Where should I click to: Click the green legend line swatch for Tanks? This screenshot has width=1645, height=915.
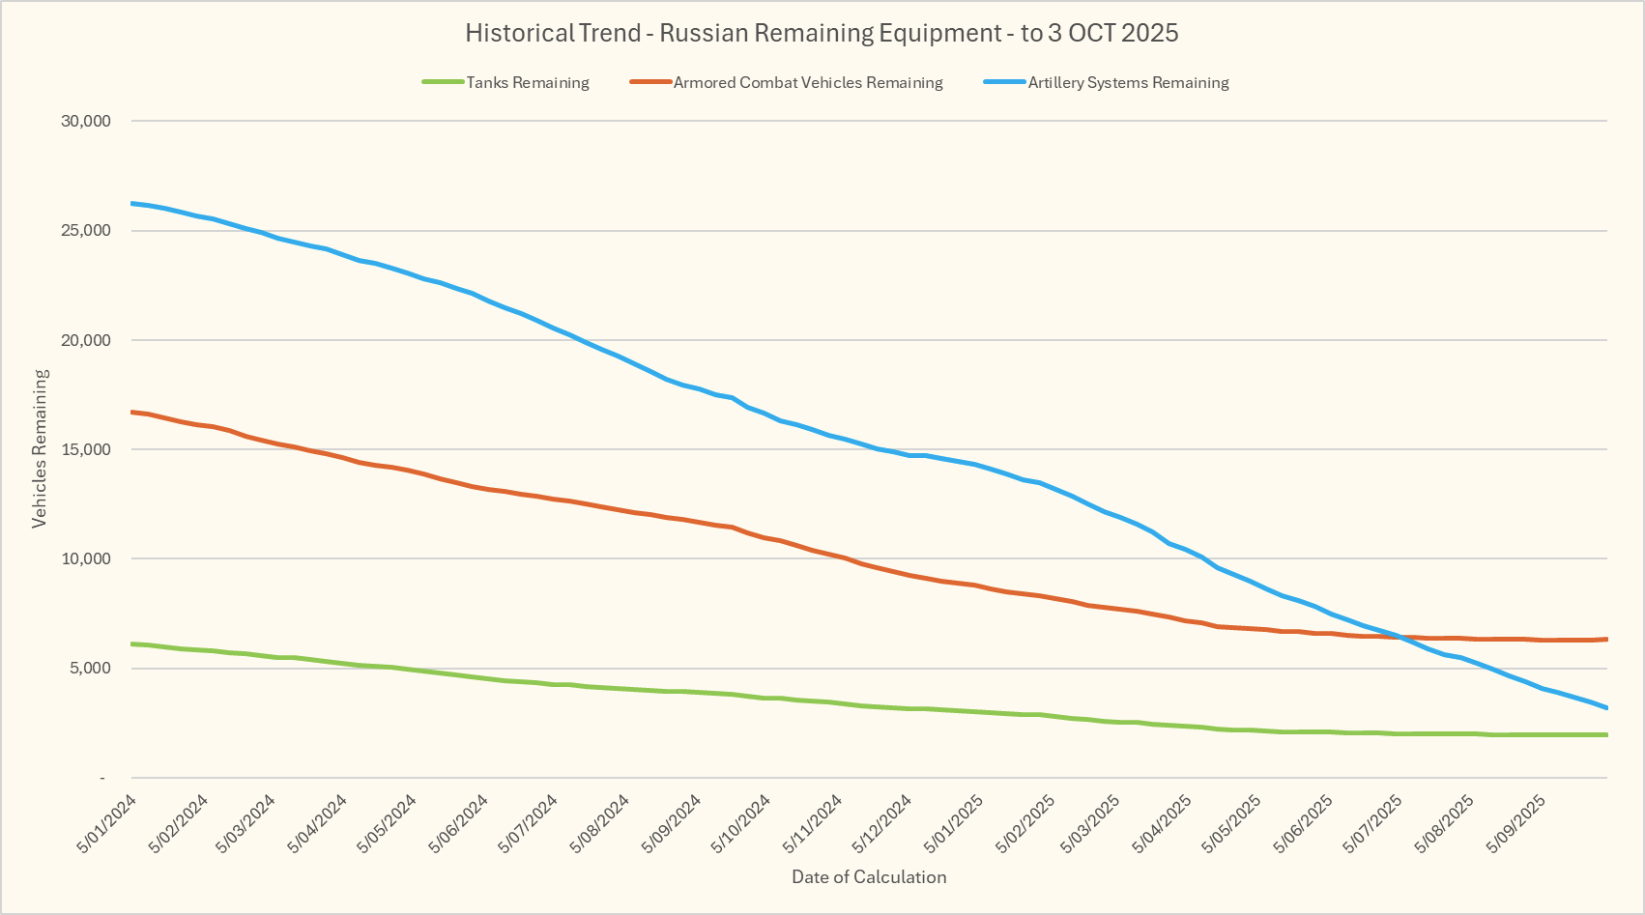click(x=443, y=83)
